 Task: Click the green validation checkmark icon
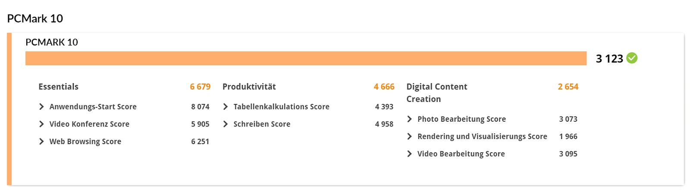click(632, 58)
